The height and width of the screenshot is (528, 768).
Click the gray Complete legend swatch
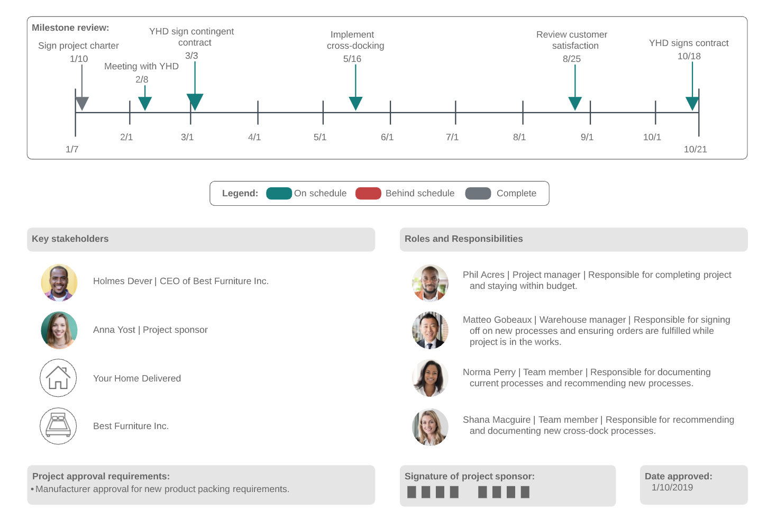pyautogui.click(x=478, y=194)
